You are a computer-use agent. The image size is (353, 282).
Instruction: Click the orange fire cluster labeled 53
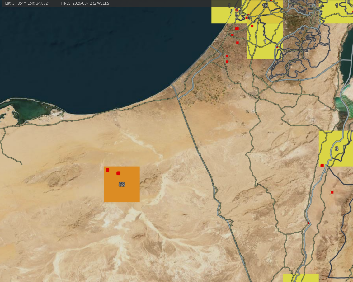(122, 184)
